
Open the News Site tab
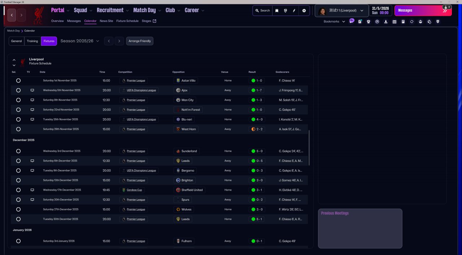106,21
